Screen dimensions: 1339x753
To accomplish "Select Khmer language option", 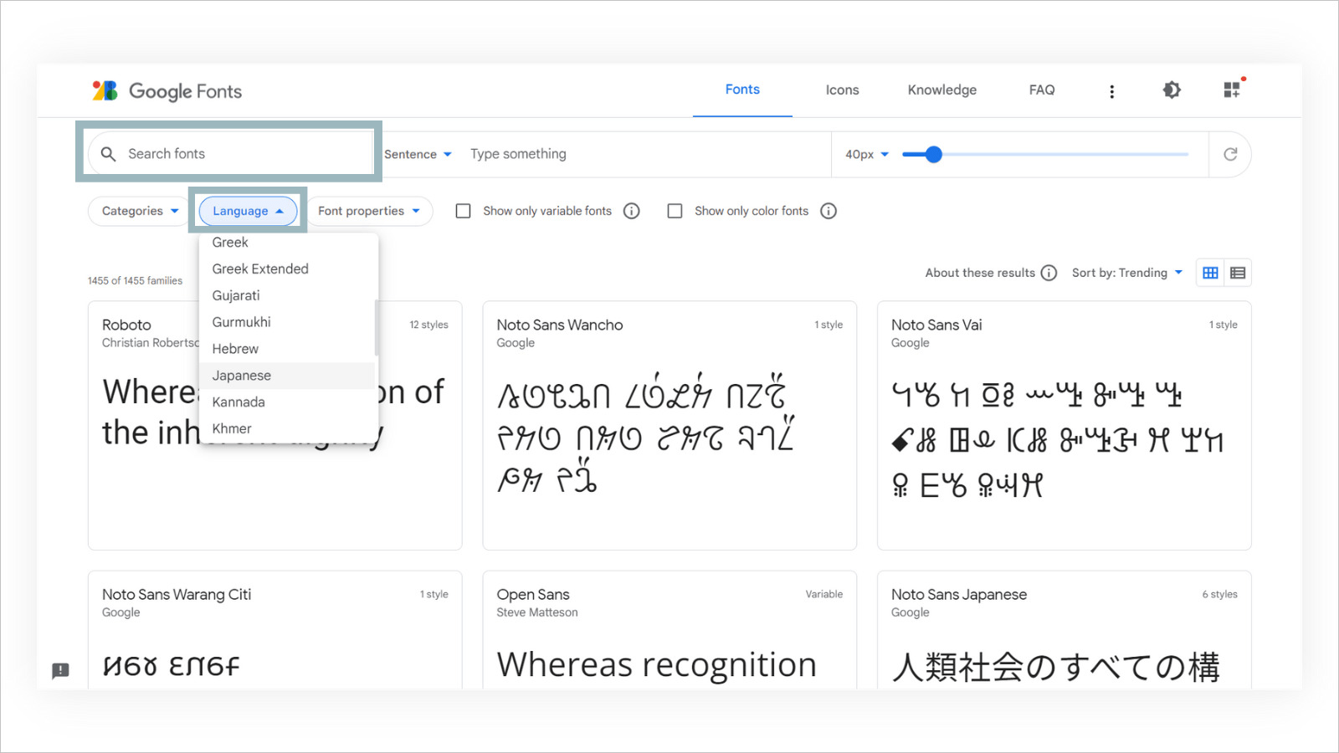I will pos(287,428).
